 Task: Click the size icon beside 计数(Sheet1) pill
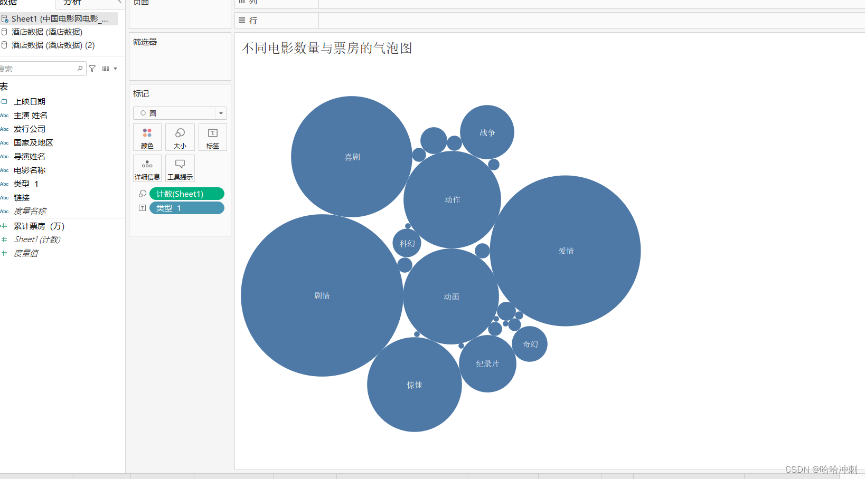click(143, 194)
